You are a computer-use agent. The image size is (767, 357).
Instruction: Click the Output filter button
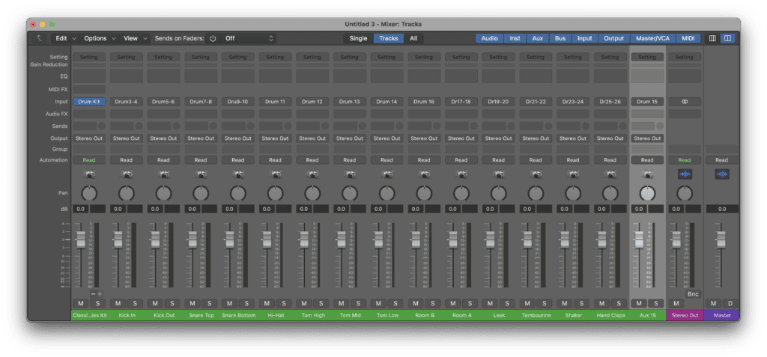(x=614, y=38)
